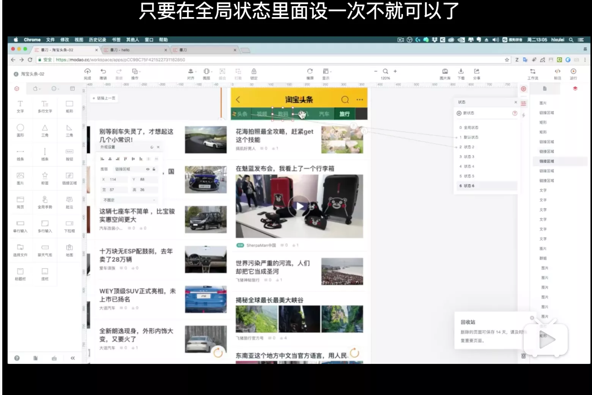The image size is (592, 395).
Task: Close the 状态 panel
Action: click(x=515, y=102)
